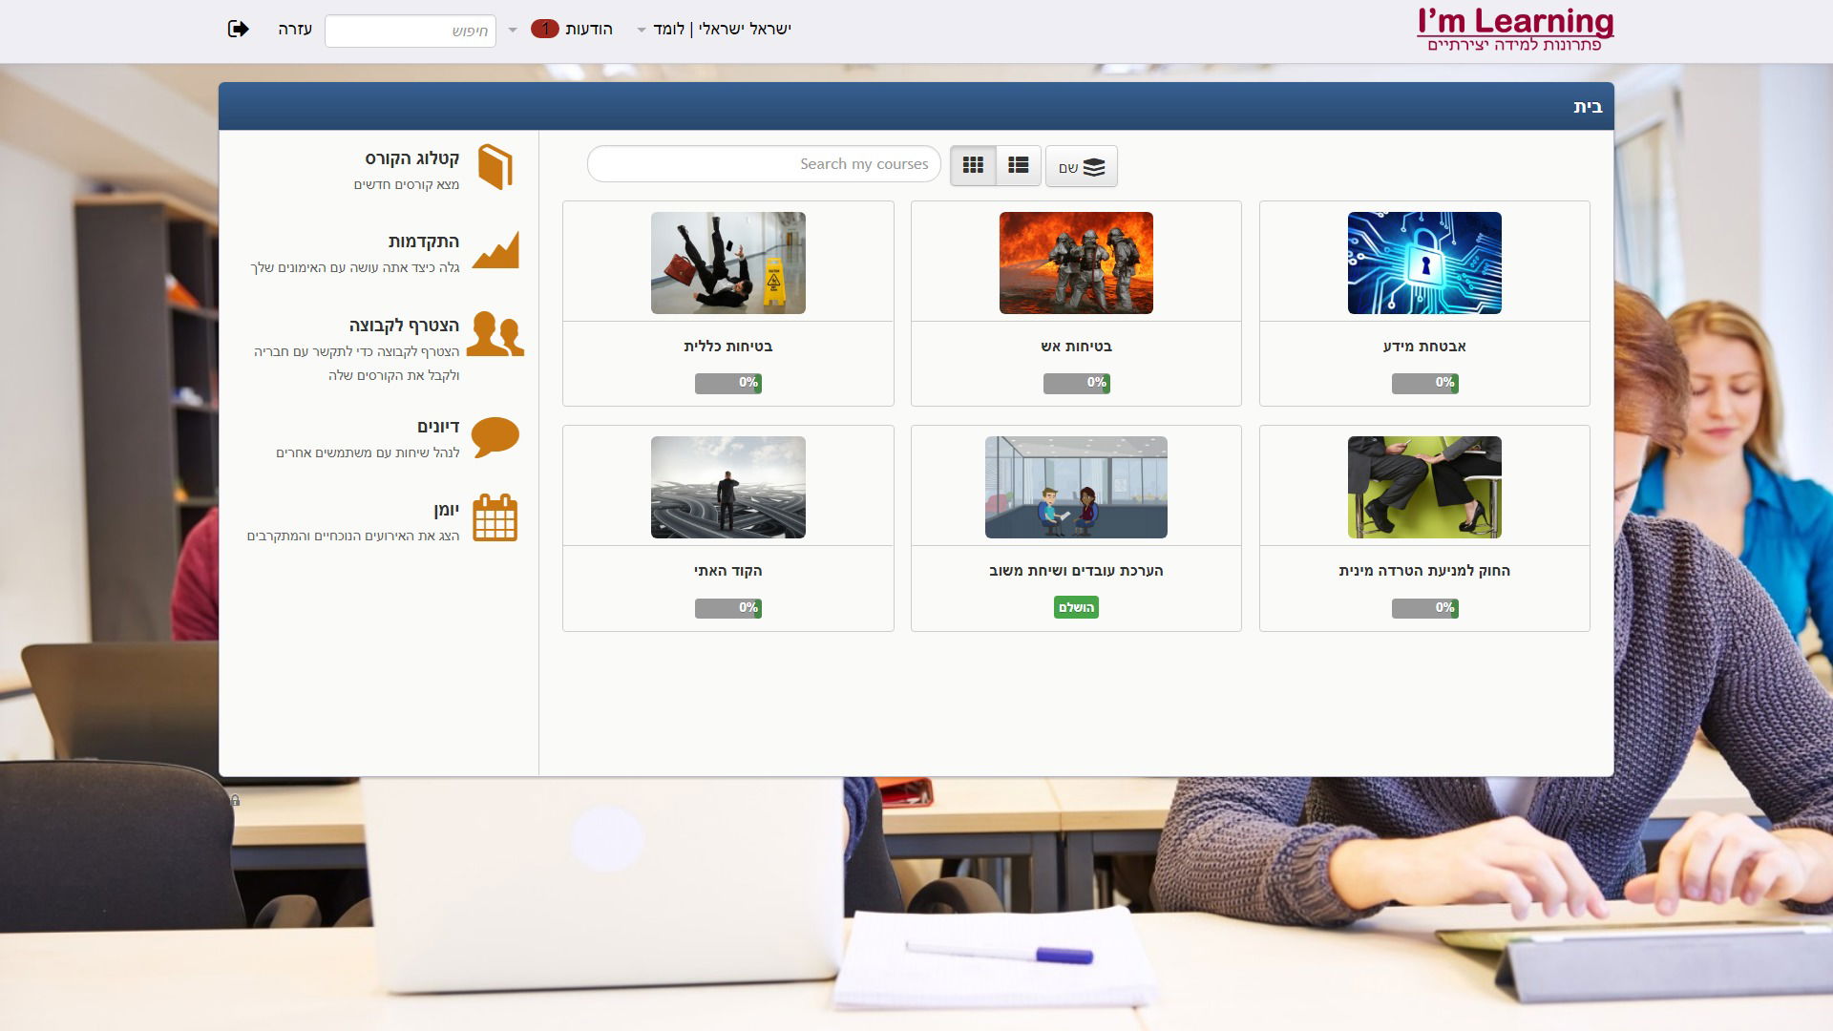1833x1031 pixels.
Task: Expand the notifications dropdown arrow
Action: coord(513,30)
